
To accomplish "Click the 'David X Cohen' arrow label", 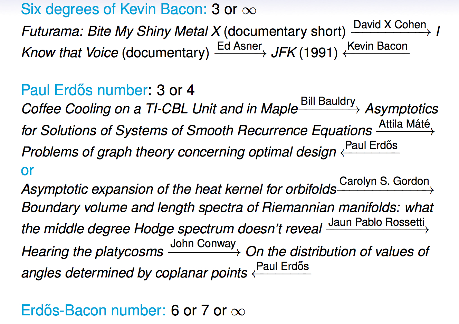I will click(390, 25).
